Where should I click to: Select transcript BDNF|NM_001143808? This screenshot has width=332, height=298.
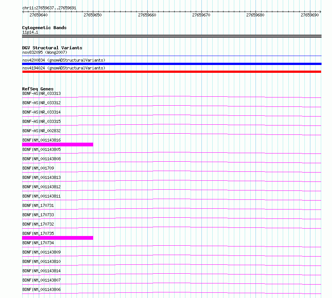pos(41,159)
